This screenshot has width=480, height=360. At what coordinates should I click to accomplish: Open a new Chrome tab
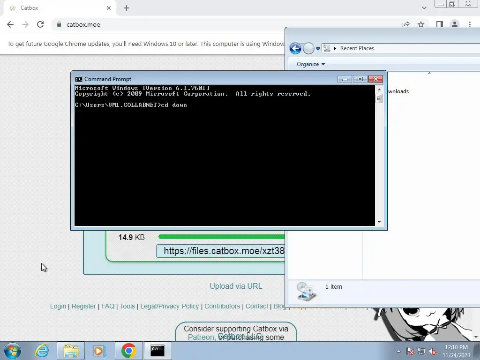click(127, 8)
